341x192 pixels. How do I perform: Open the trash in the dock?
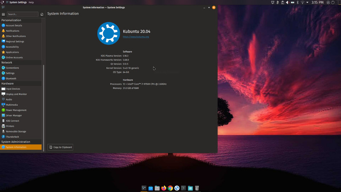[x=197, y=188]
